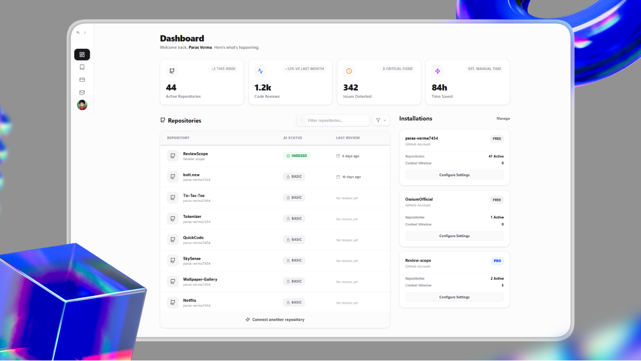Toggle the INDEXED status on ReviewScope
The height and width of the screenshot is (361, 641).
(294, 155)
